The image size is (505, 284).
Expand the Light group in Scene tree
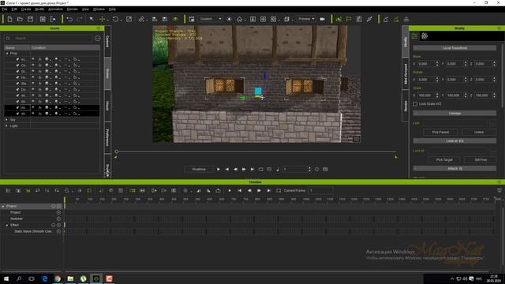[7, 126]
